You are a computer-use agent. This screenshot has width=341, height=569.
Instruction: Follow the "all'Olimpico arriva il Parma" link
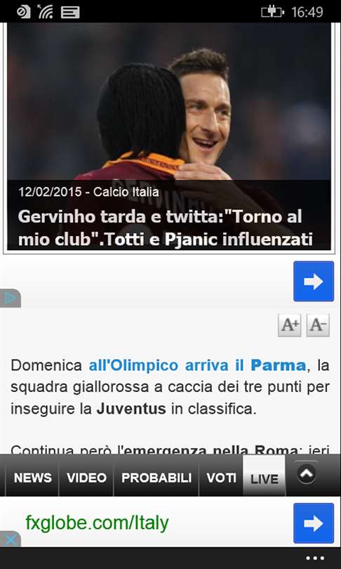197,365
